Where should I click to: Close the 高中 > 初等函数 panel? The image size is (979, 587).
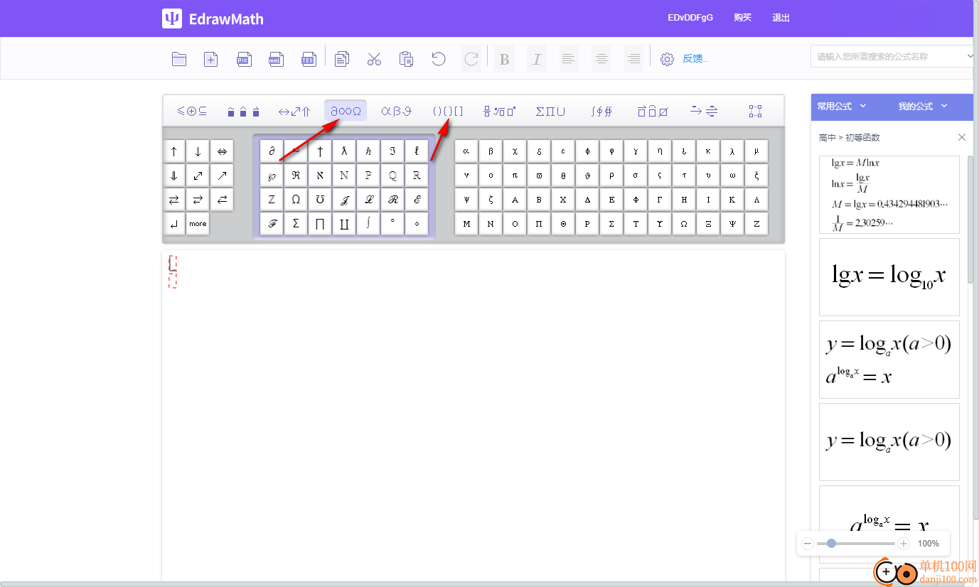pyautogui.click(x=962, y=137)
